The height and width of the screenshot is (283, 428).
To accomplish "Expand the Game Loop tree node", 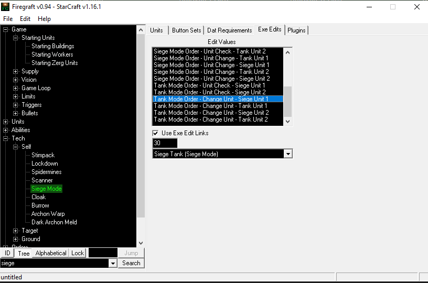I will [x=16, y=89].
